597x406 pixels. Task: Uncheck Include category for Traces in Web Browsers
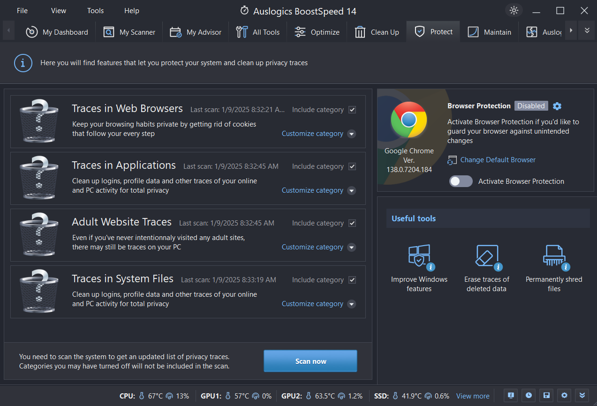tap(352, 109)
